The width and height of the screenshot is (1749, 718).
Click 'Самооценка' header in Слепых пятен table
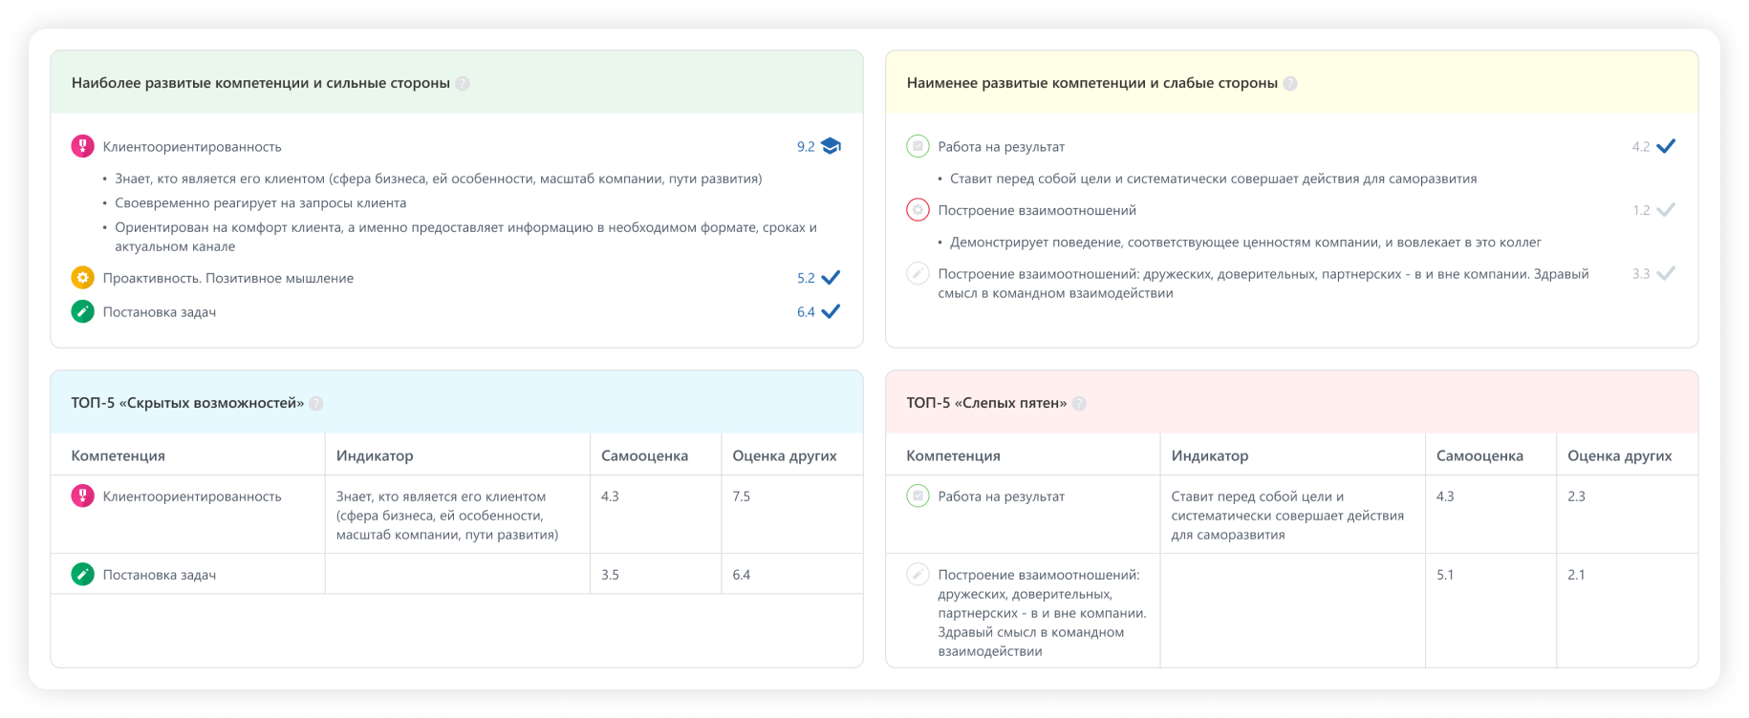coord(1479,455)
